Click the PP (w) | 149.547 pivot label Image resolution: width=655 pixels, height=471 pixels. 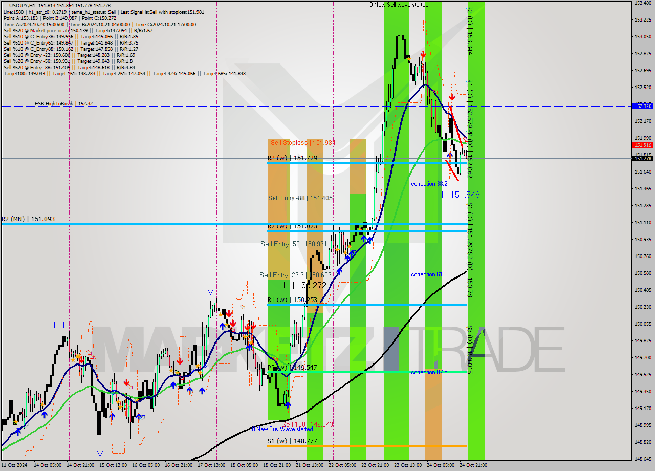[x=292, y=368]
